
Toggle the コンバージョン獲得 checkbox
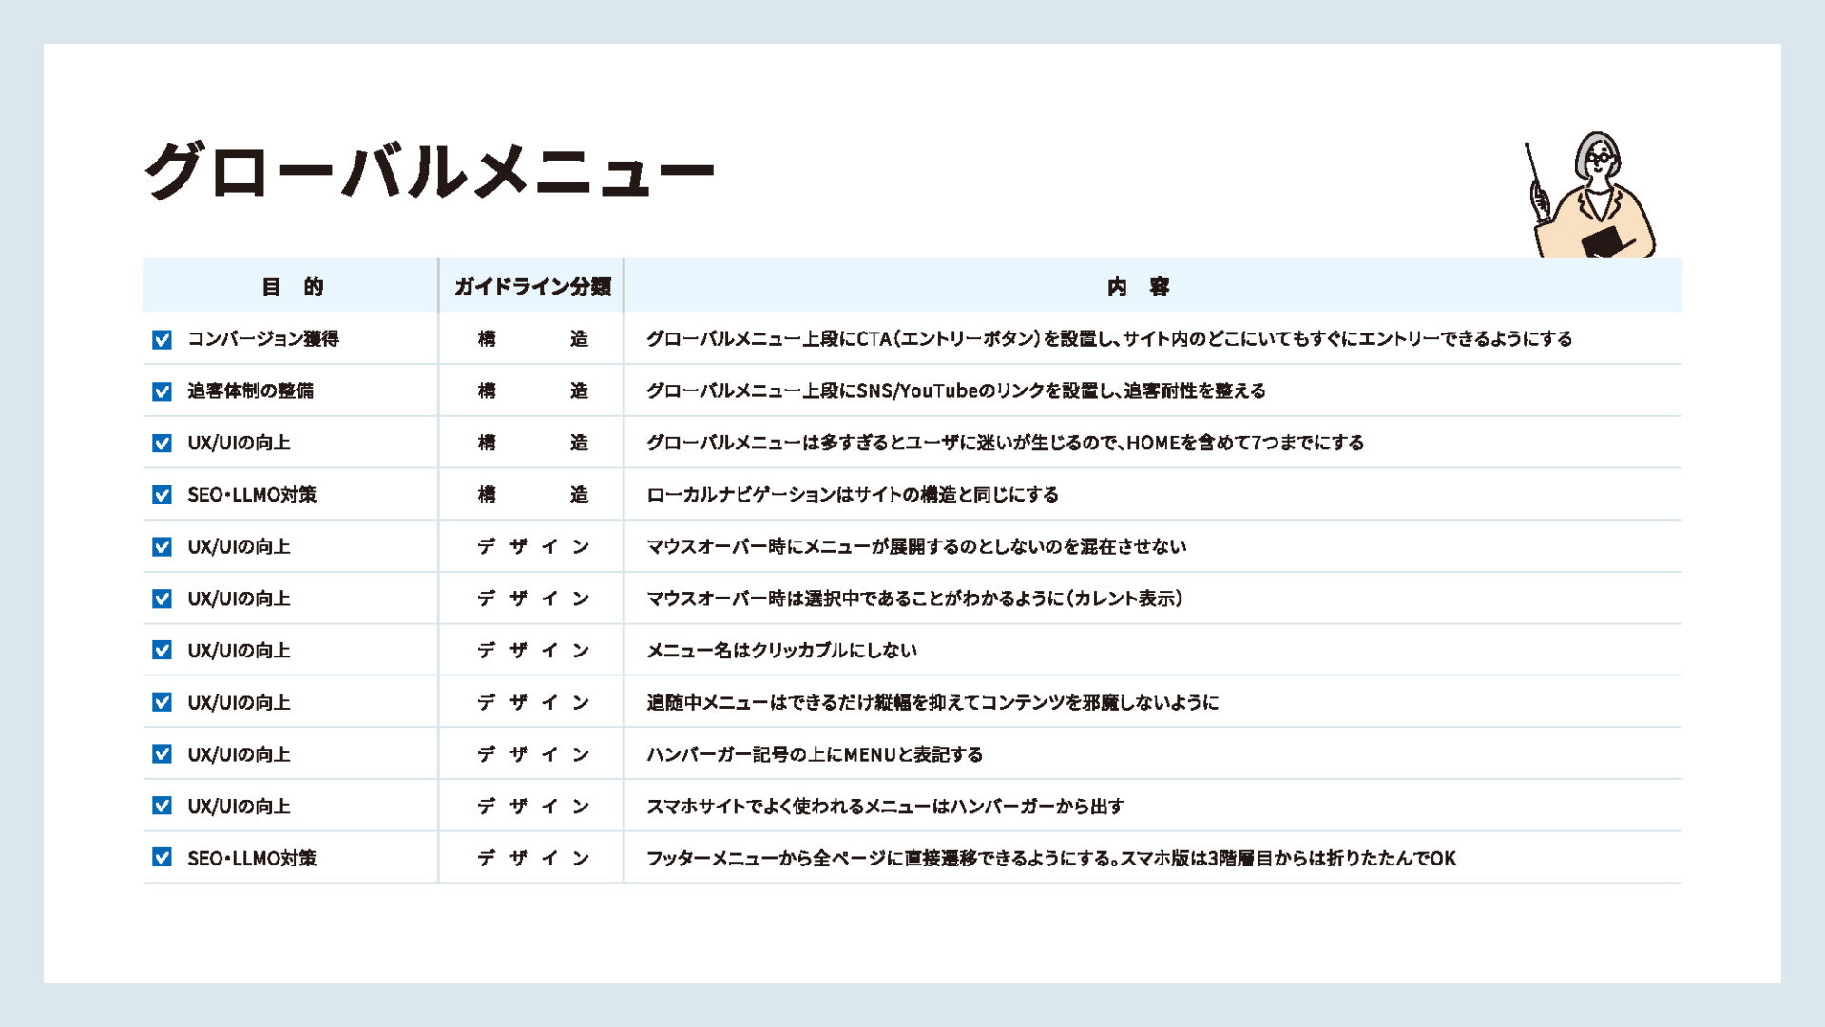click(x=162, y=339)
